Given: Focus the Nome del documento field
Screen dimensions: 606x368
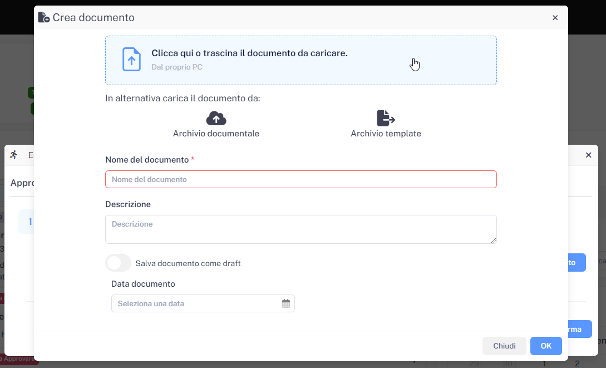Looking at the screenshot, I should click(x=300, y=179).
